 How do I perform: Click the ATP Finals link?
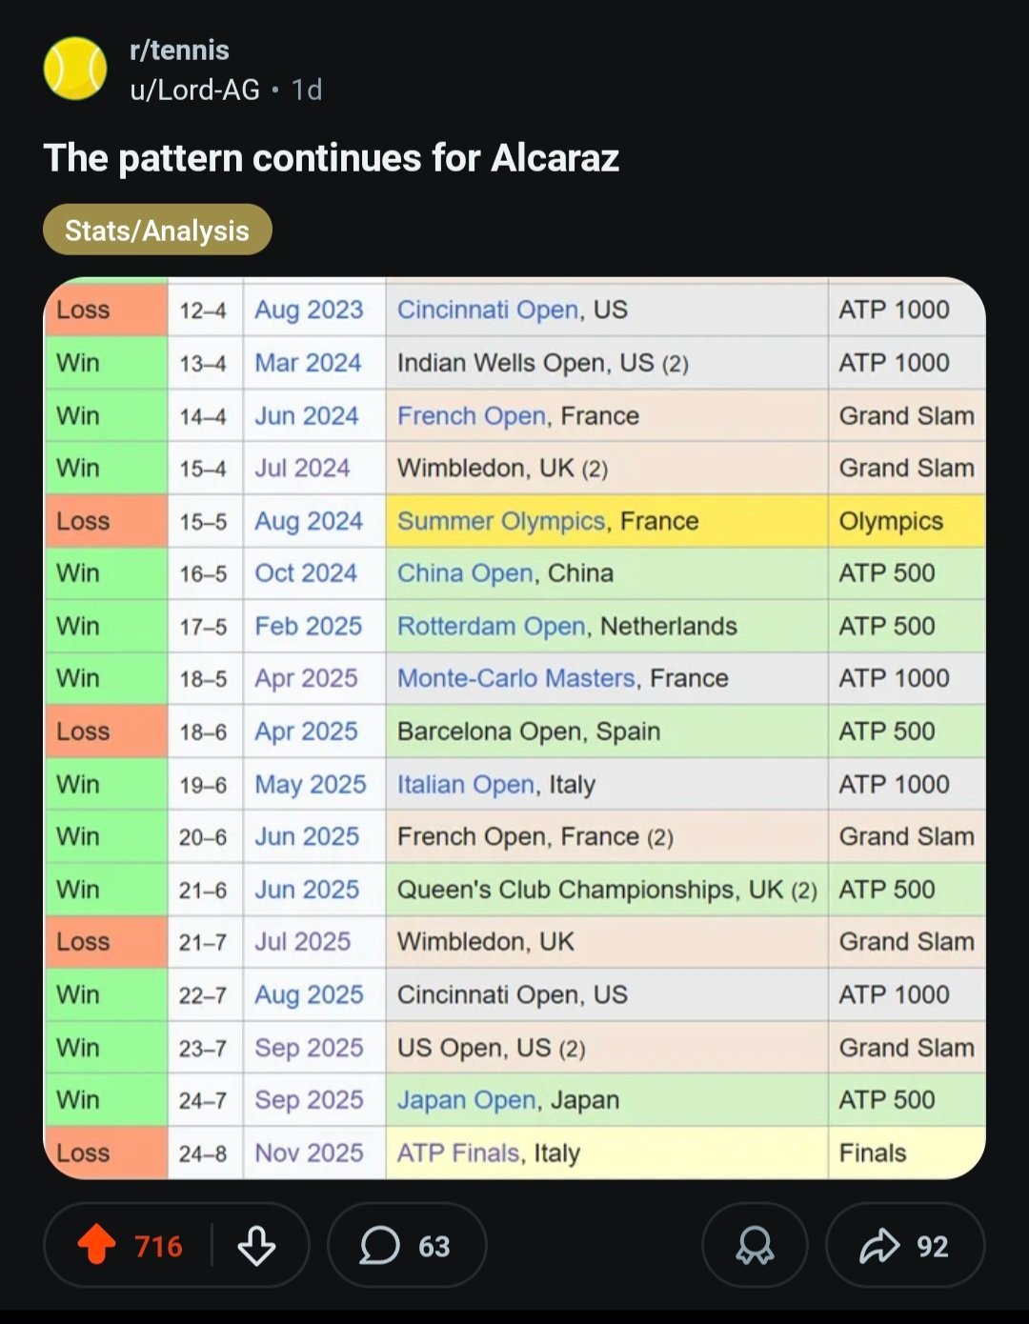click(457, 1153)
